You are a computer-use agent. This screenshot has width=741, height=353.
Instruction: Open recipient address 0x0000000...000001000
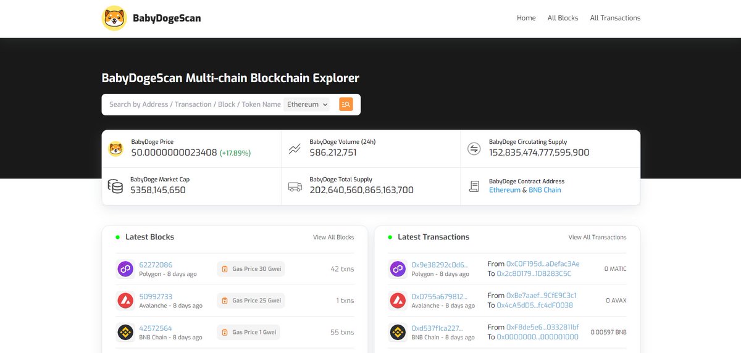pyautogui.click(x=538, y=337)
